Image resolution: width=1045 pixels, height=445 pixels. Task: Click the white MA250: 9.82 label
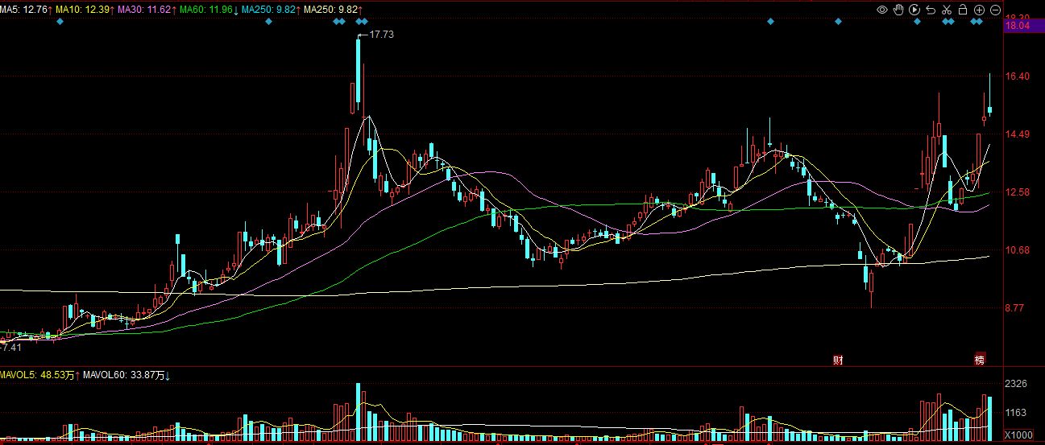pyautogui.click(x=331, y=9)
